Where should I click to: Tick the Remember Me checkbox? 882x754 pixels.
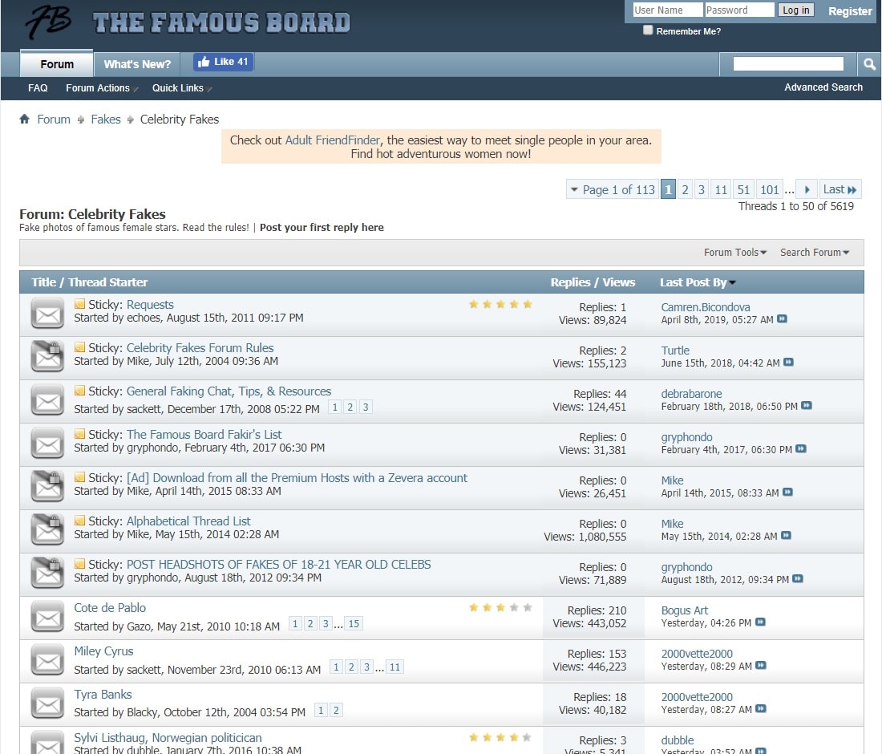point(648,30)
